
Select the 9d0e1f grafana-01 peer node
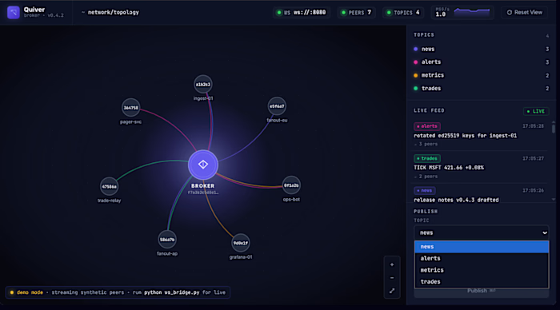click(x=240, y=243)
